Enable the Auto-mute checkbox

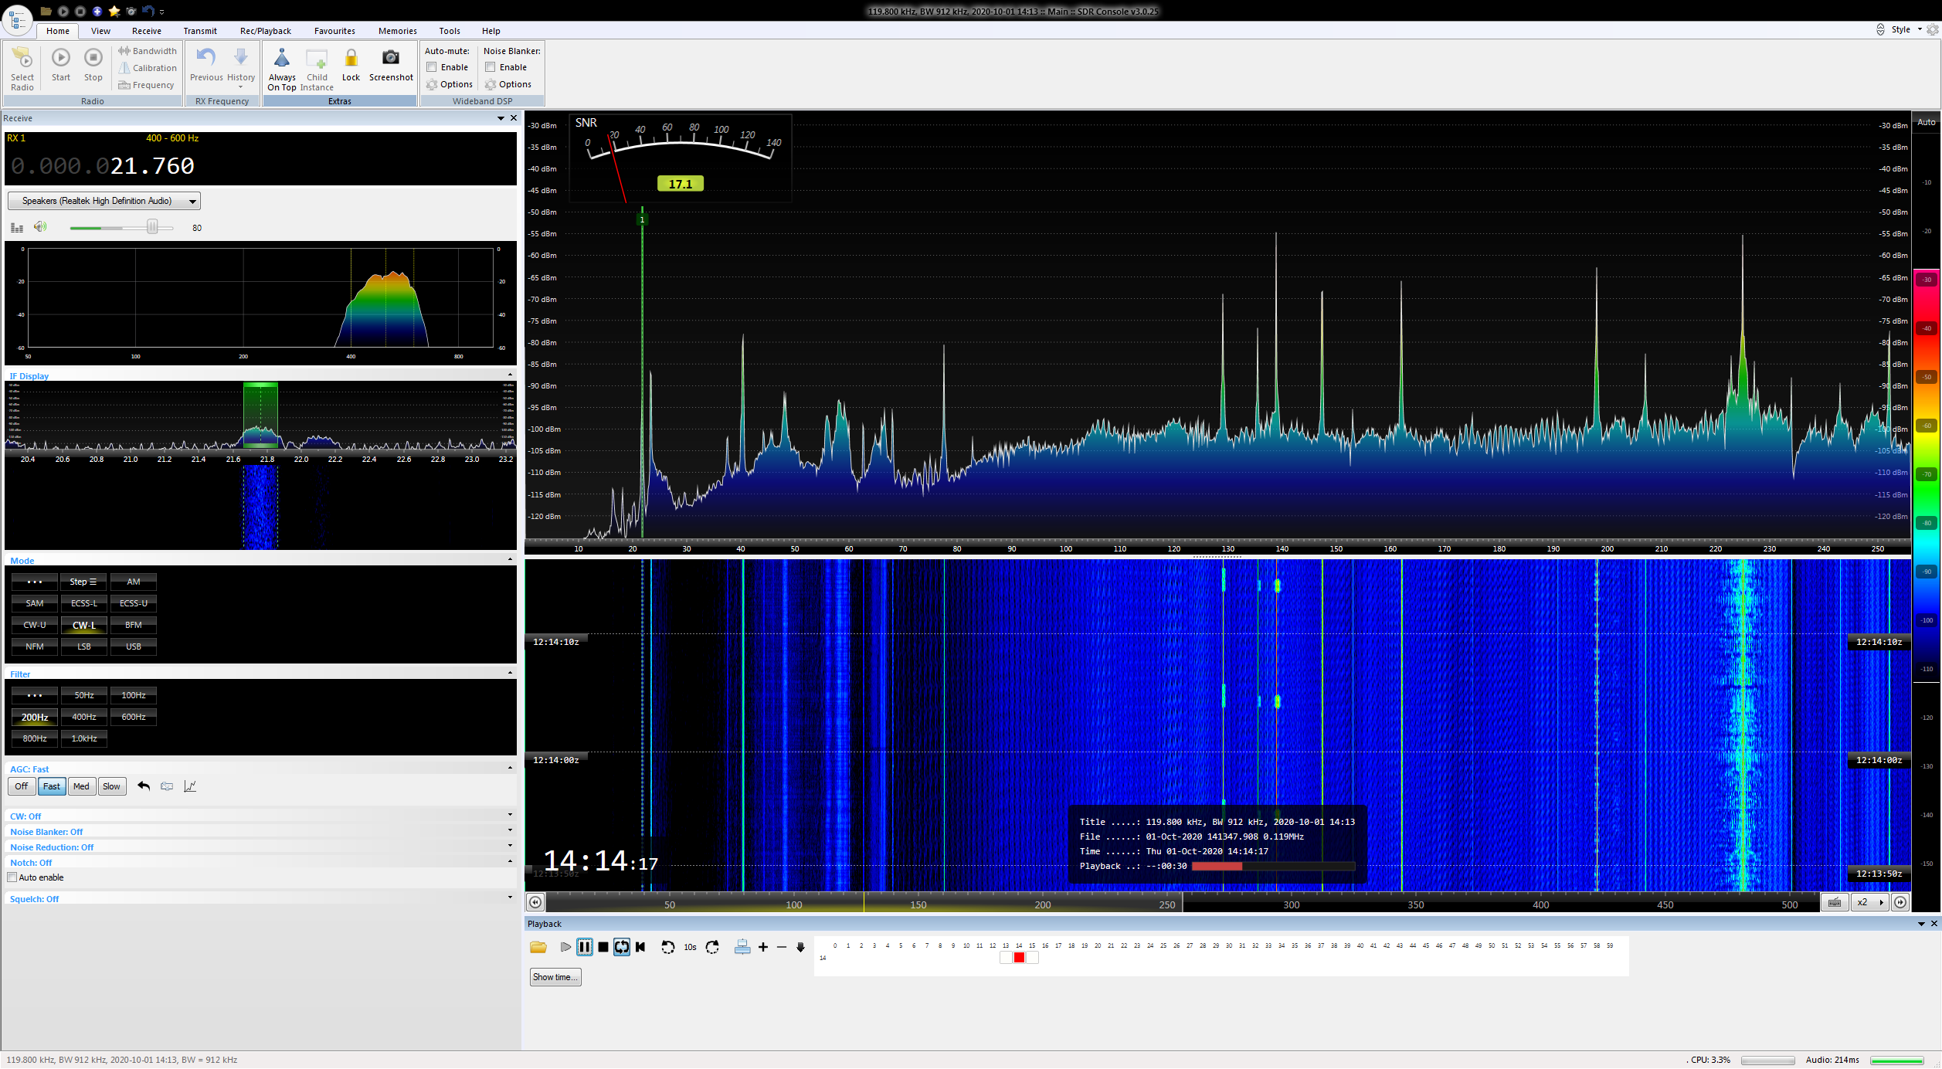click(x=433, y=67)
